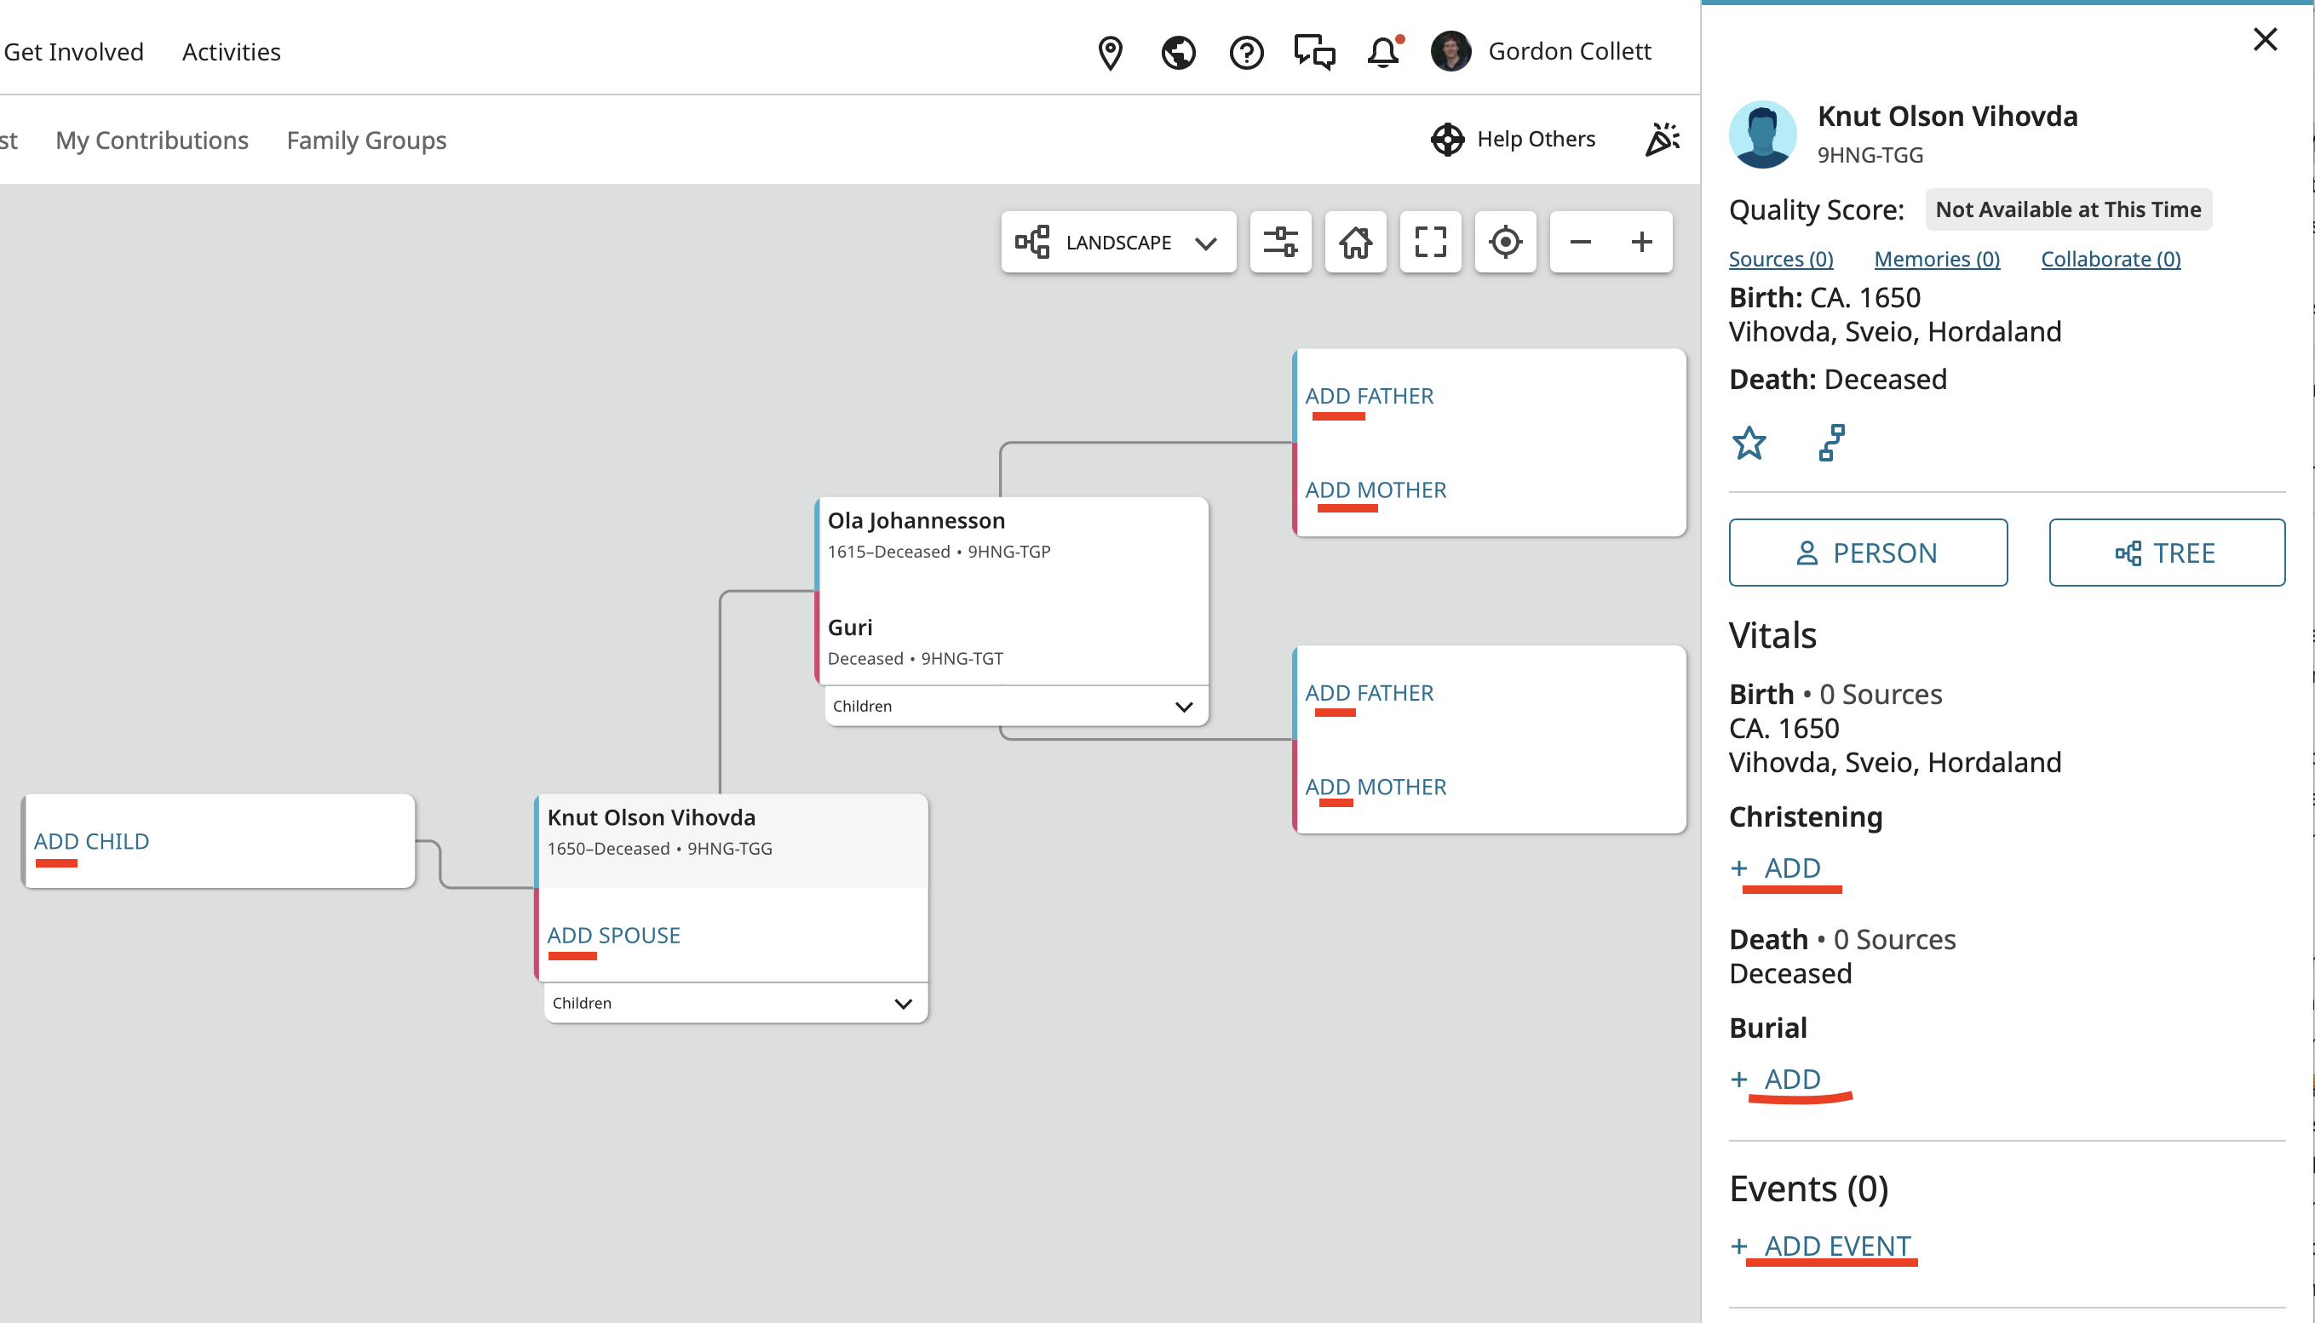This screenshot has width=2315, height=1323.
Task: Recenter tree with target icon
Action: pos(1505,242)
